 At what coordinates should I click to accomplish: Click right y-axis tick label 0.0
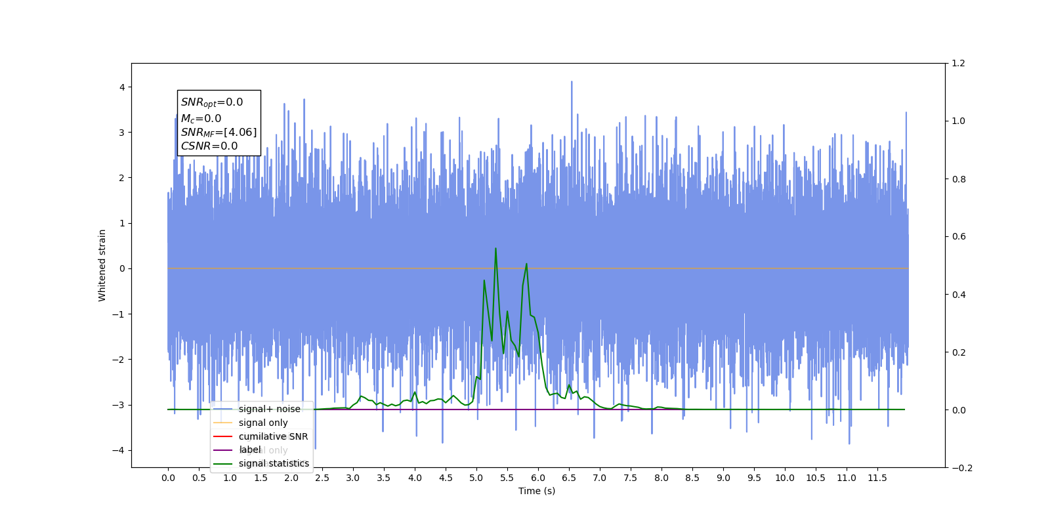pyautogui.click(x=959, y=410)
